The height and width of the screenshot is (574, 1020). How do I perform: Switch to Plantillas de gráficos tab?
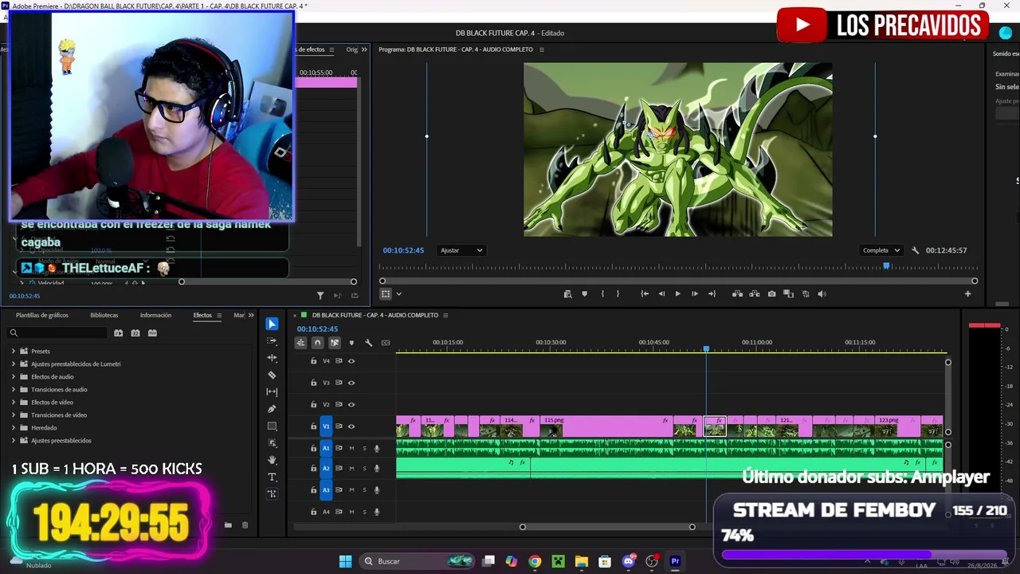[42, 315]
